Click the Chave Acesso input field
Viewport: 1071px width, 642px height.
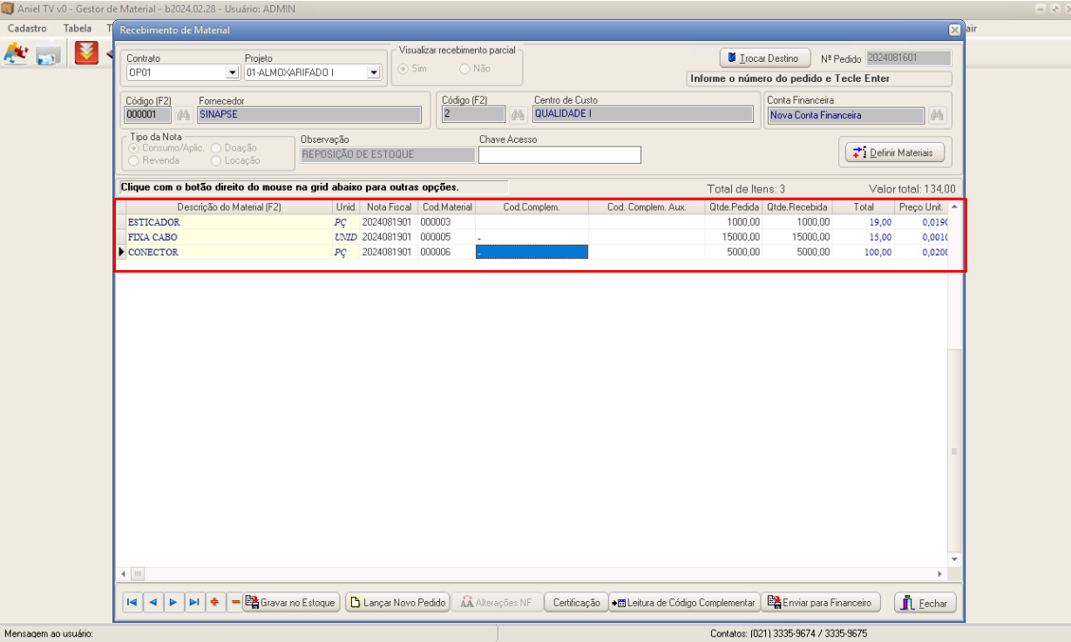559,155
